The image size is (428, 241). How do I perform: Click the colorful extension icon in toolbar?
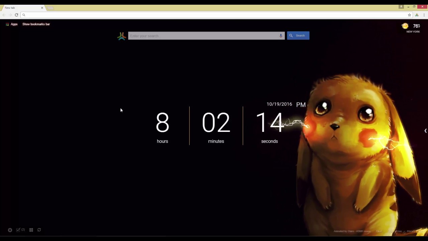tap(417, 15)
